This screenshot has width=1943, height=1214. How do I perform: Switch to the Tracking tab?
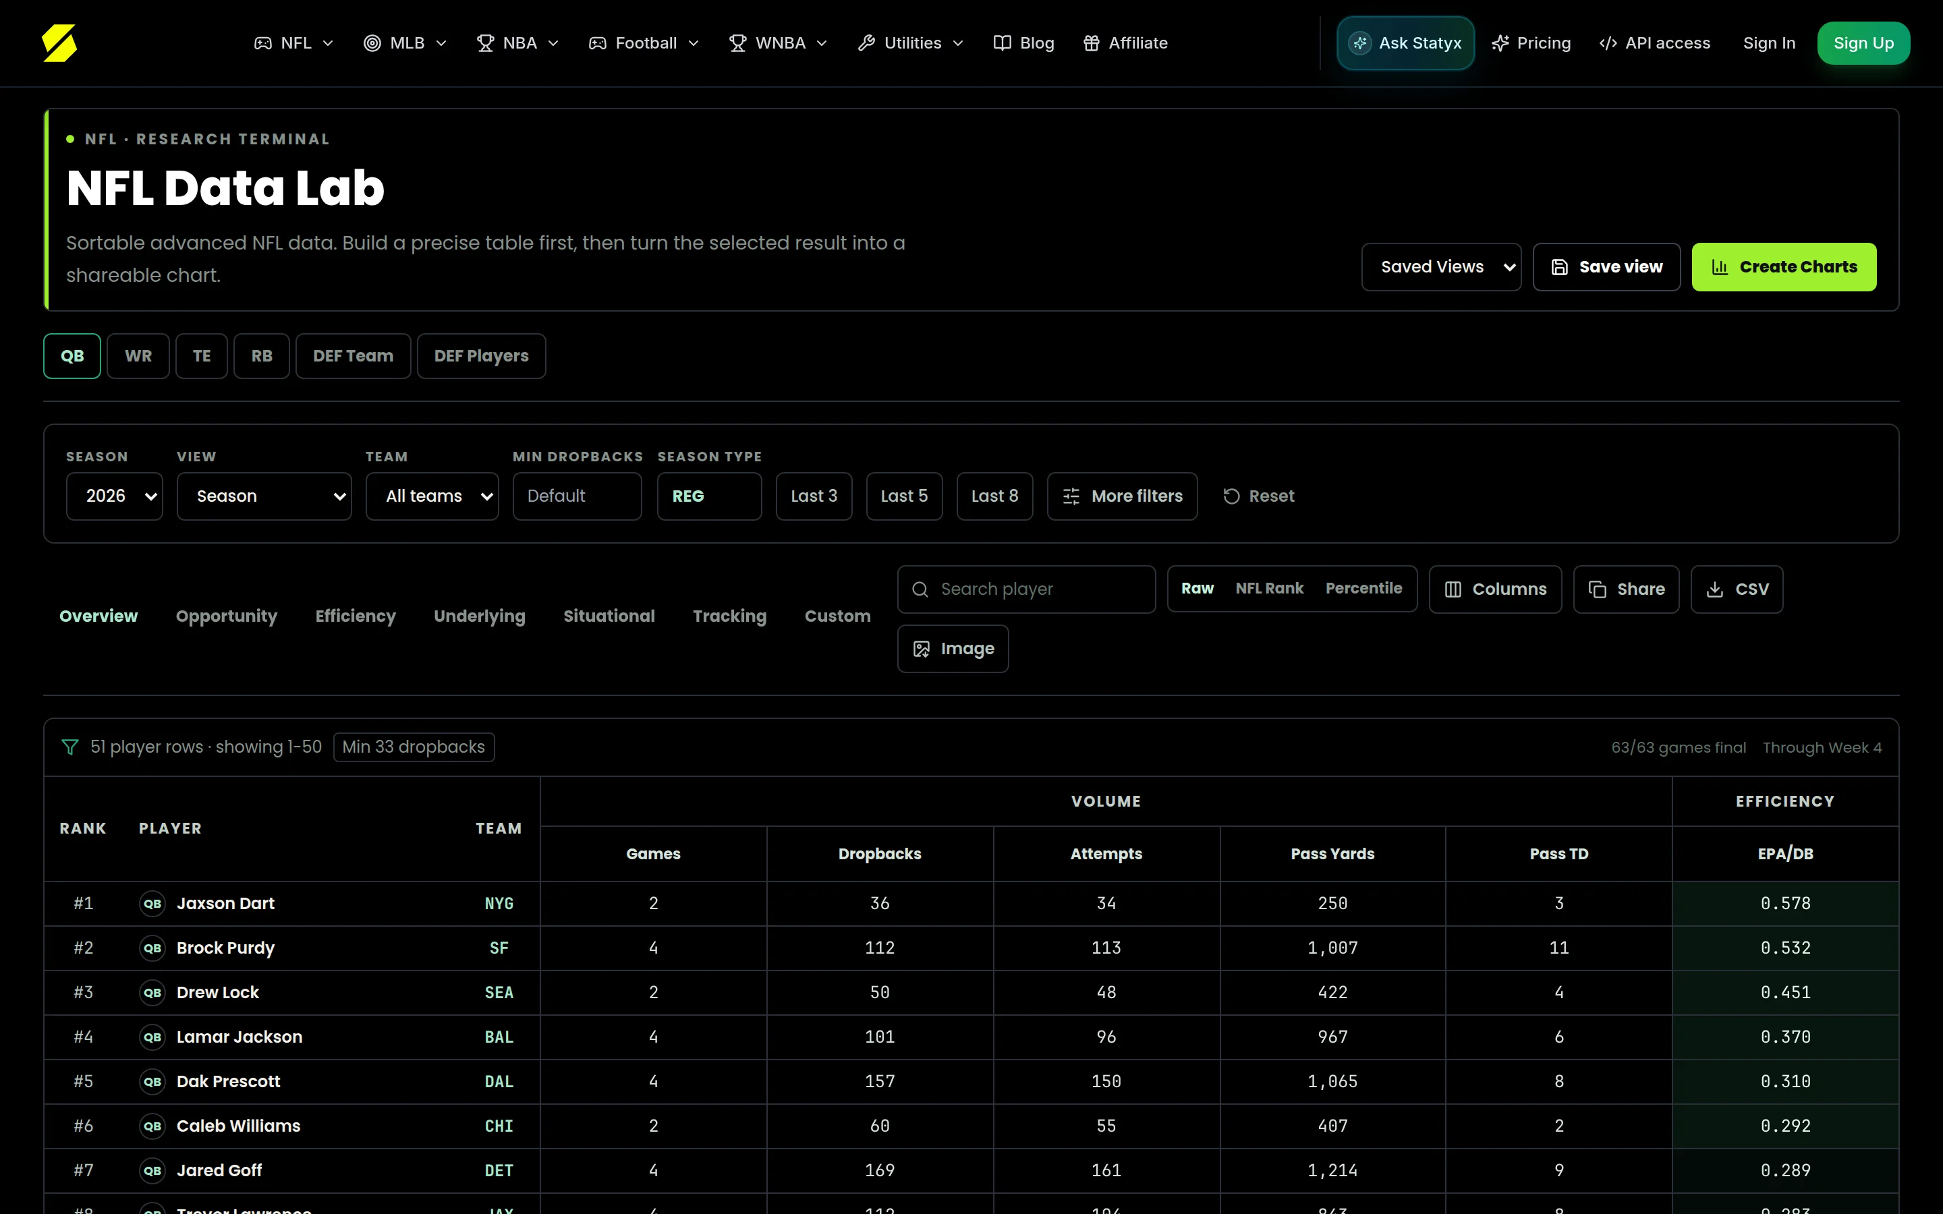pos(730,616)
